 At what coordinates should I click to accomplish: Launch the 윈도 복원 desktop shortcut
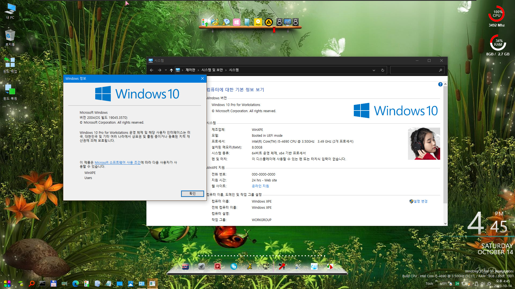(x=10, y=92)
